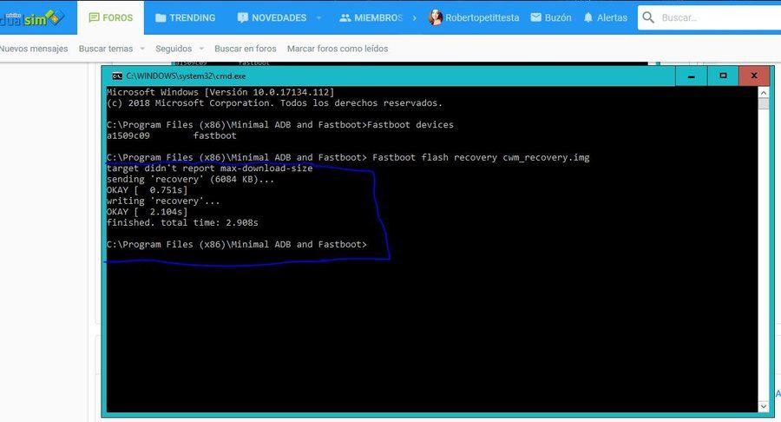The width and height of the screenshot is (781, 422).
Task: Open the FOROS tab
Action: tap(110, 17)
